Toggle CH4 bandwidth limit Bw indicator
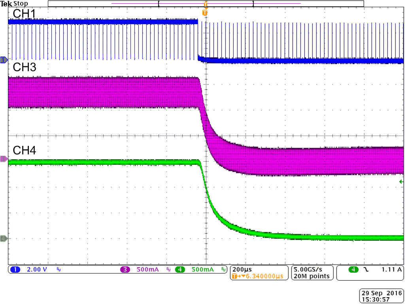The image size is (405, 304). (x=224, y=269)
